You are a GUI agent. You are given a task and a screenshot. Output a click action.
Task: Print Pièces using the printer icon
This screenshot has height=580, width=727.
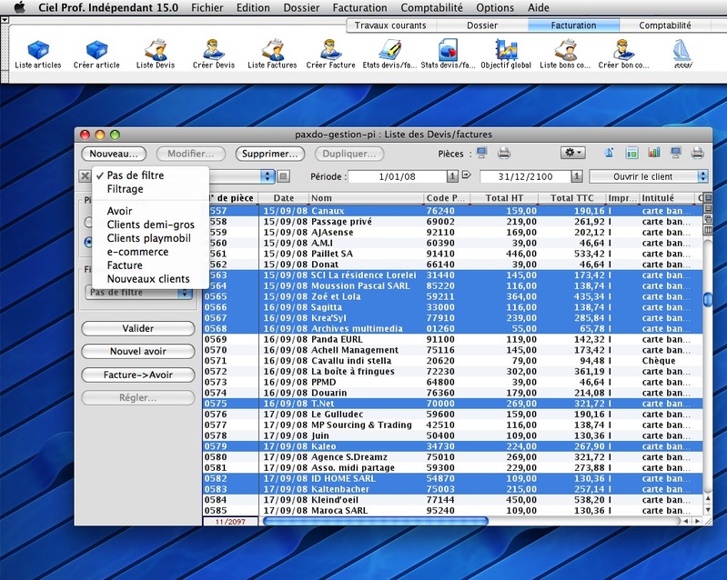pyautogui.click(x=504, y=153)
